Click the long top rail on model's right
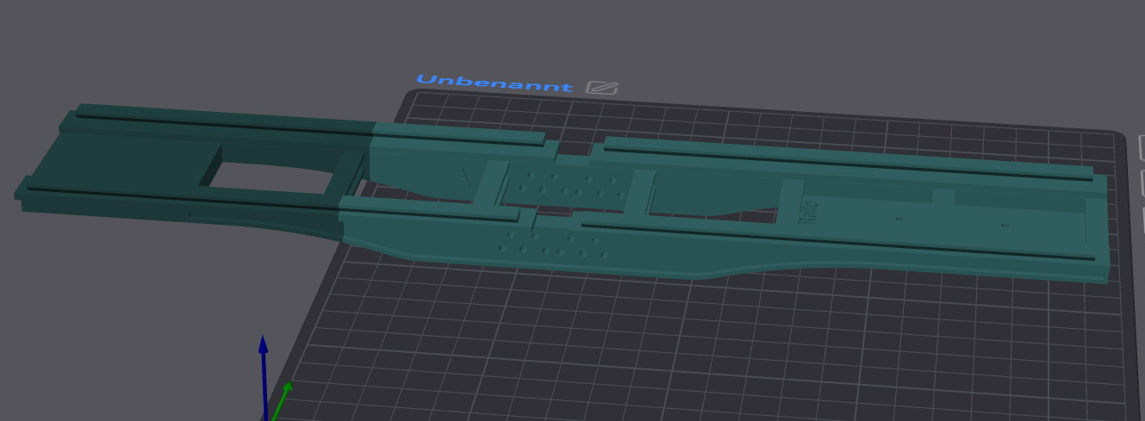 coord(844,156)
